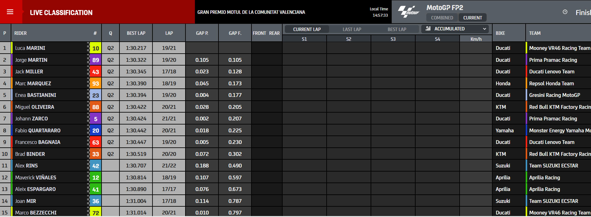Select rider Joan MIR

[x=25, y=201]
